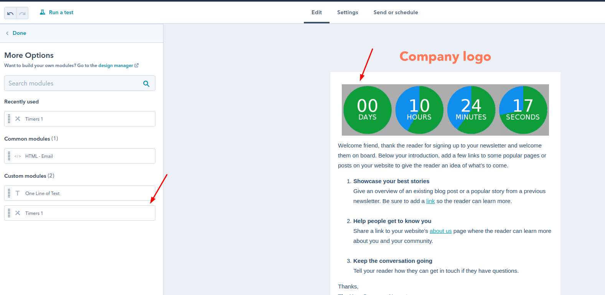This screenshot has width=605, height=295.
Task: Click the magnifier search icon
Action: pyautogui.click(x=146, y=84)
